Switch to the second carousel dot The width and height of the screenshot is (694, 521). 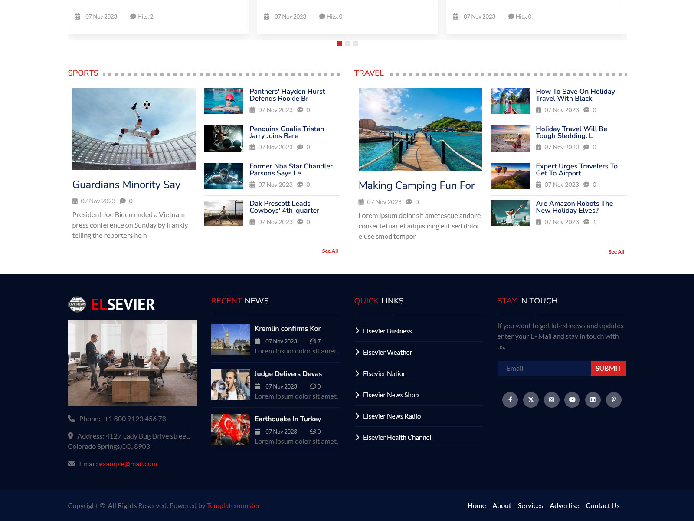pos(347,43)
